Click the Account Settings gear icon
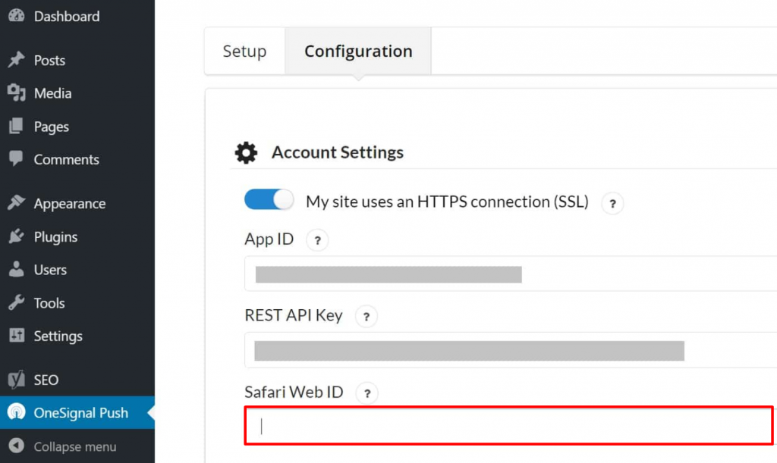The width and height of the screenshot is (777, 463). pos(246,152)
